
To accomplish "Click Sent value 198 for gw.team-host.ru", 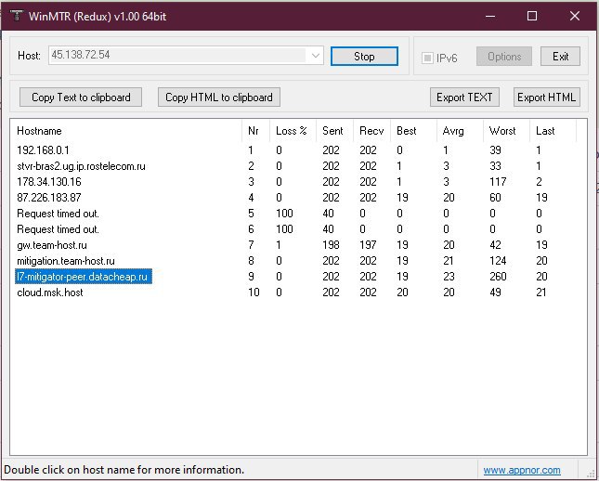I will click(331, 245).
